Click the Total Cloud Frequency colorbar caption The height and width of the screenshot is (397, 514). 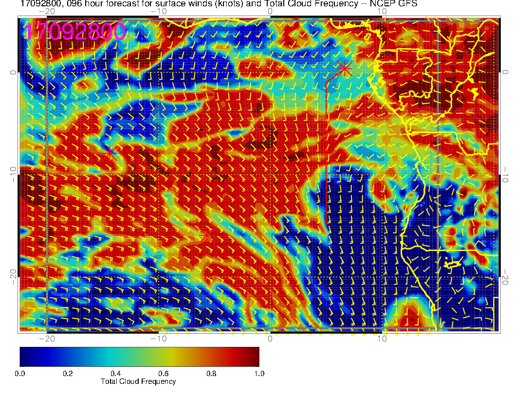coord(138,381)
